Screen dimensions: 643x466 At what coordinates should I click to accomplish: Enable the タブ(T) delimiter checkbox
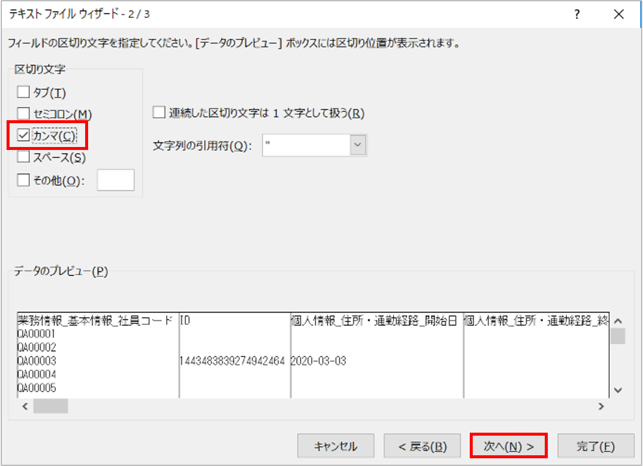[x=24, y=92]
